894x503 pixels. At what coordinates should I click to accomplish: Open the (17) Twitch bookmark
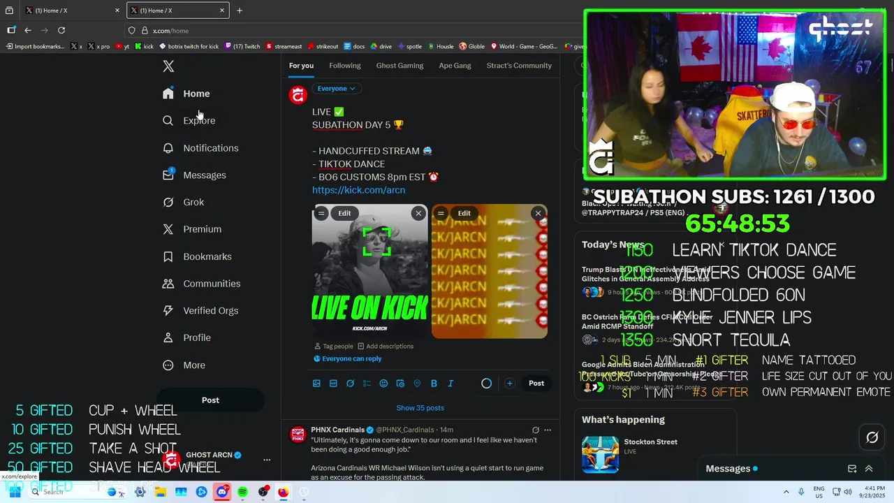tap(242, 47)
